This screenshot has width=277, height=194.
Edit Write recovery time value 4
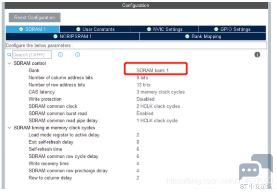[138, 164]
